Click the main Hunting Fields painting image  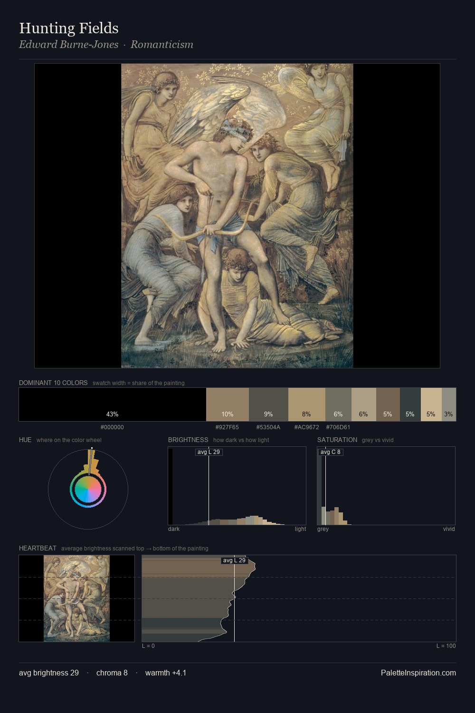(x=237, y=216)
